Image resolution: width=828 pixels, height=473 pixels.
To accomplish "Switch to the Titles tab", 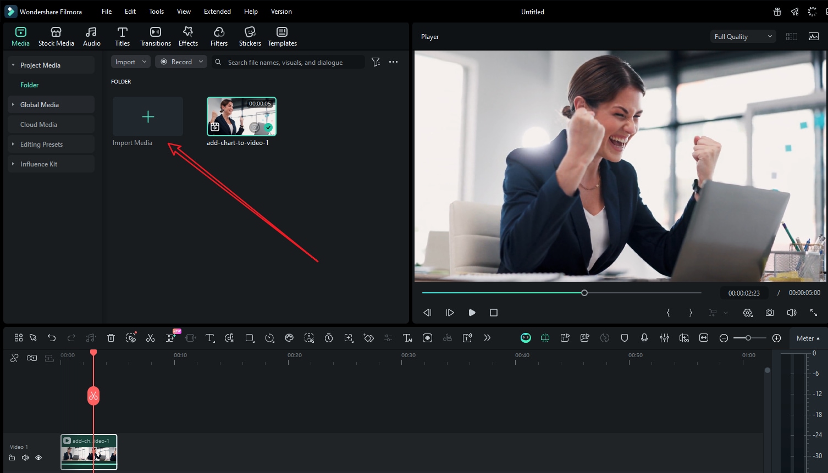I will click(123, 37).
